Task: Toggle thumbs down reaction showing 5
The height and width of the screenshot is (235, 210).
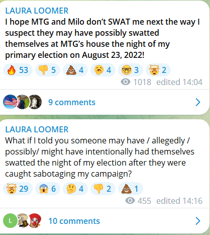Action: point(48,70)
